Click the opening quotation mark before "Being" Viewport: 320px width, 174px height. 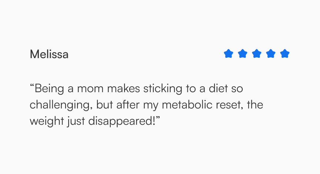[32, 87]
